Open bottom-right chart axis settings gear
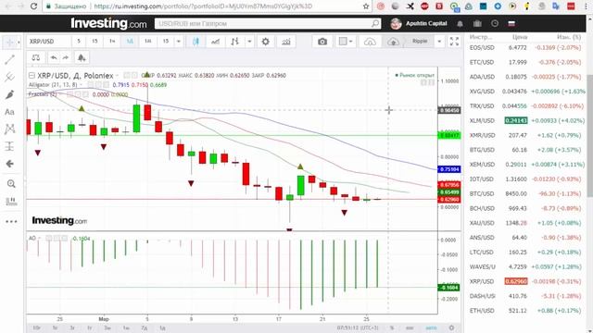The height and width of the screenshot is (333, 593). 451,327
